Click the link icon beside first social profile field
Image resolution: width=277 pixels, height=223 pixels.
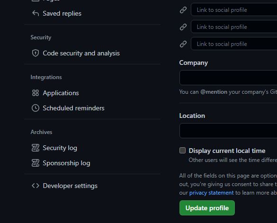coord(183,10)
